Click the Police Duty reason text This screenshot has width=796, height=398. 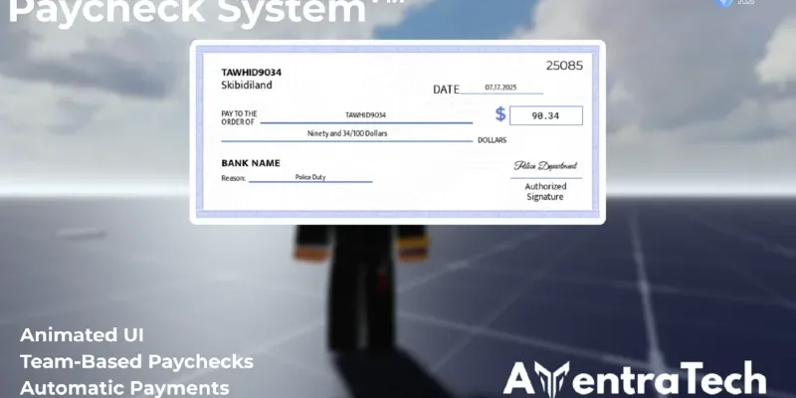(x=310, y=177)
